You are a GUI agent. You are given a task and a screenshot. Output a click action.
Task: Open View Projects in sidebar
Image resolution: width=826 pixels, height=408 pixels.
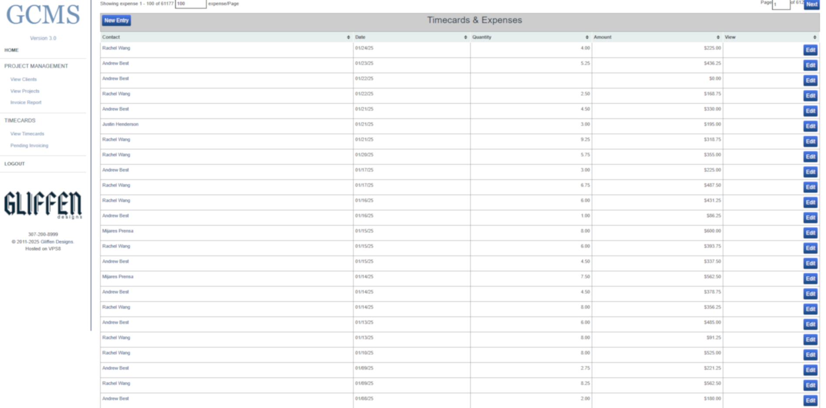[x=25, y=91]
